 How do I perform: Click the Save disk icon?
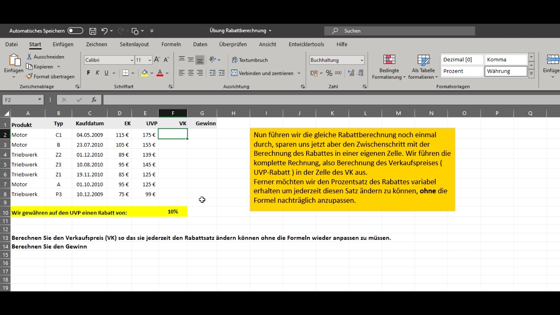[x=93, y=31]
